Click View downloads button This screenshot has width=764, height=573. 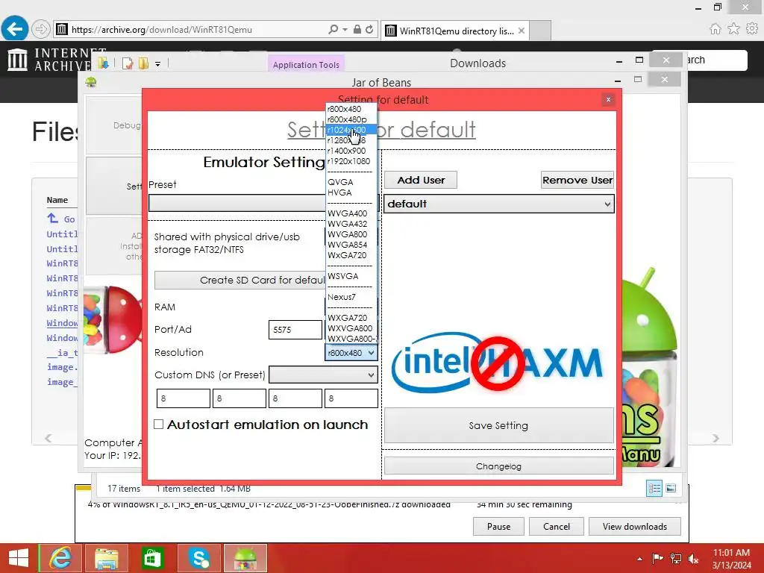(x=634, y=527)
